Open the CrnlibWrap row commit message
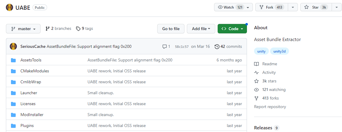The height and width of the screenshot is (132, 342). 116,82
